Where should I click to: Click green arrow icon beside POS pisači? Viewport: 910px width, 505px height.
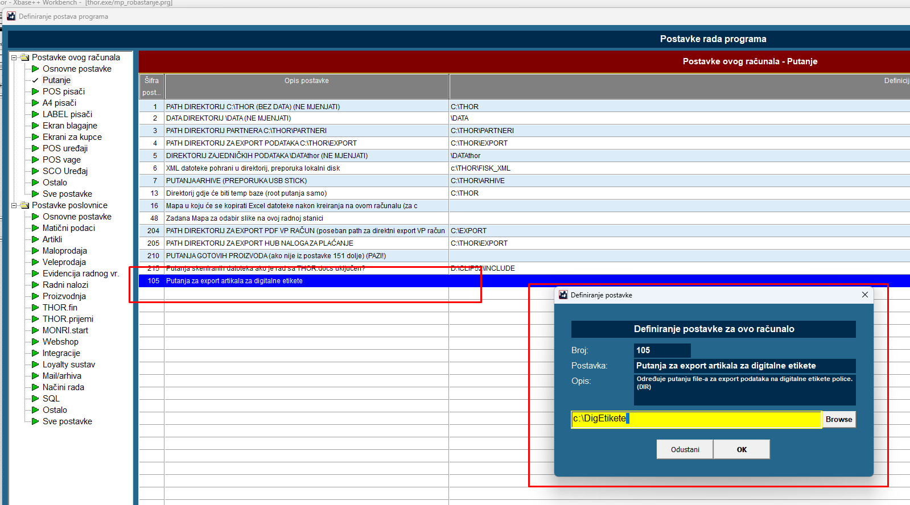click(x=35, y=92)
